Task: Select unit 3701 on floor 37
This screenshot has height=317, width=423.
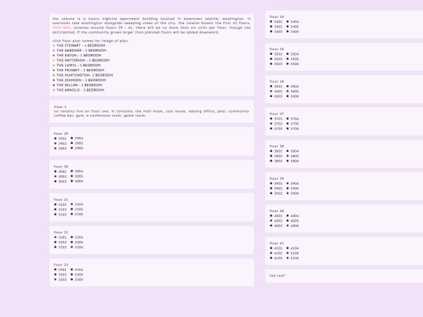Action: click(x=278, y=119)
